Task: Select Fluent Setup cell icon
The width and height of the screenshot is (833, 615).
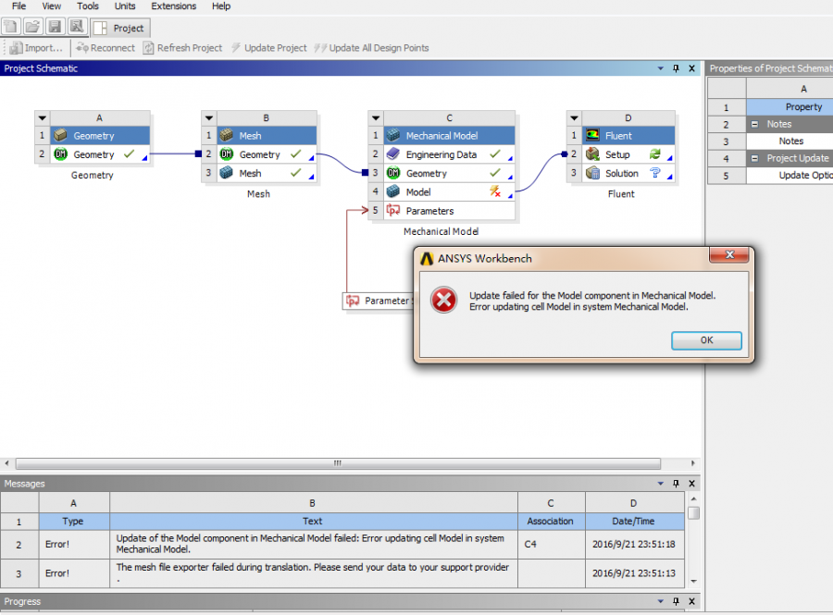Action: pos(592,154)
